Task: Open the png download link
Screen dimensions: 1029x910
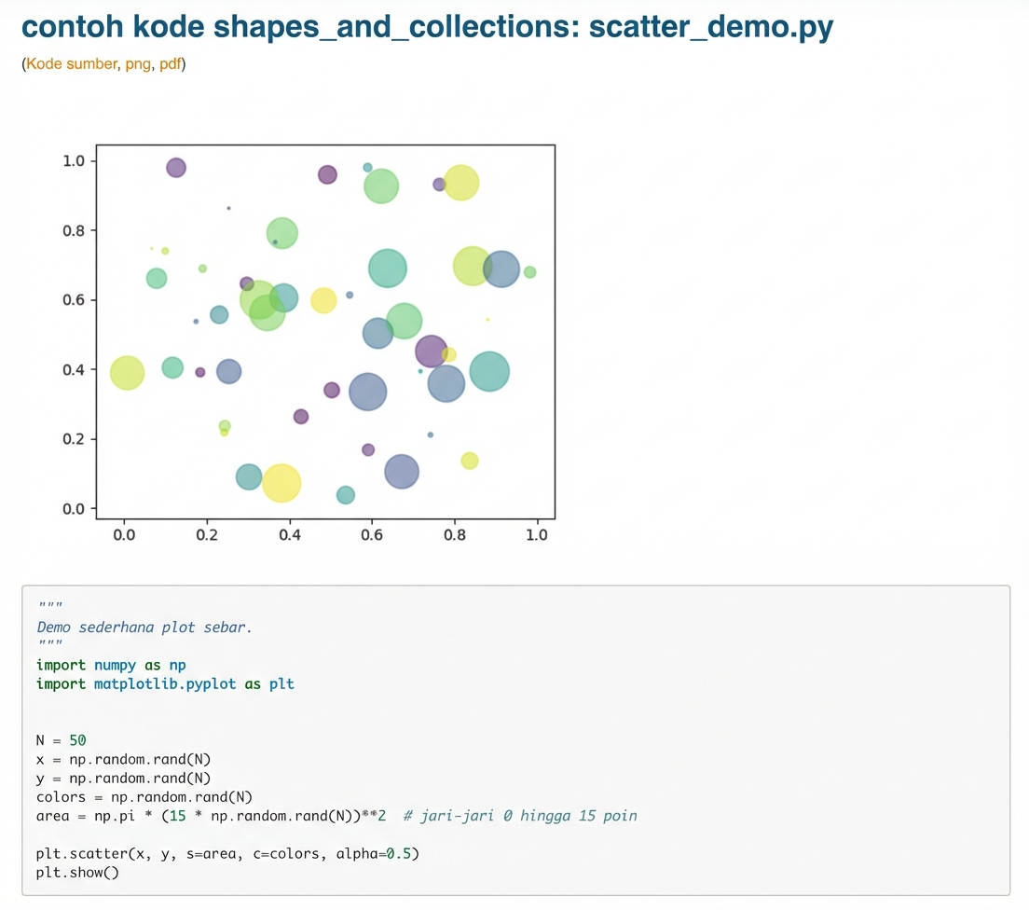Action: (137, 65)
